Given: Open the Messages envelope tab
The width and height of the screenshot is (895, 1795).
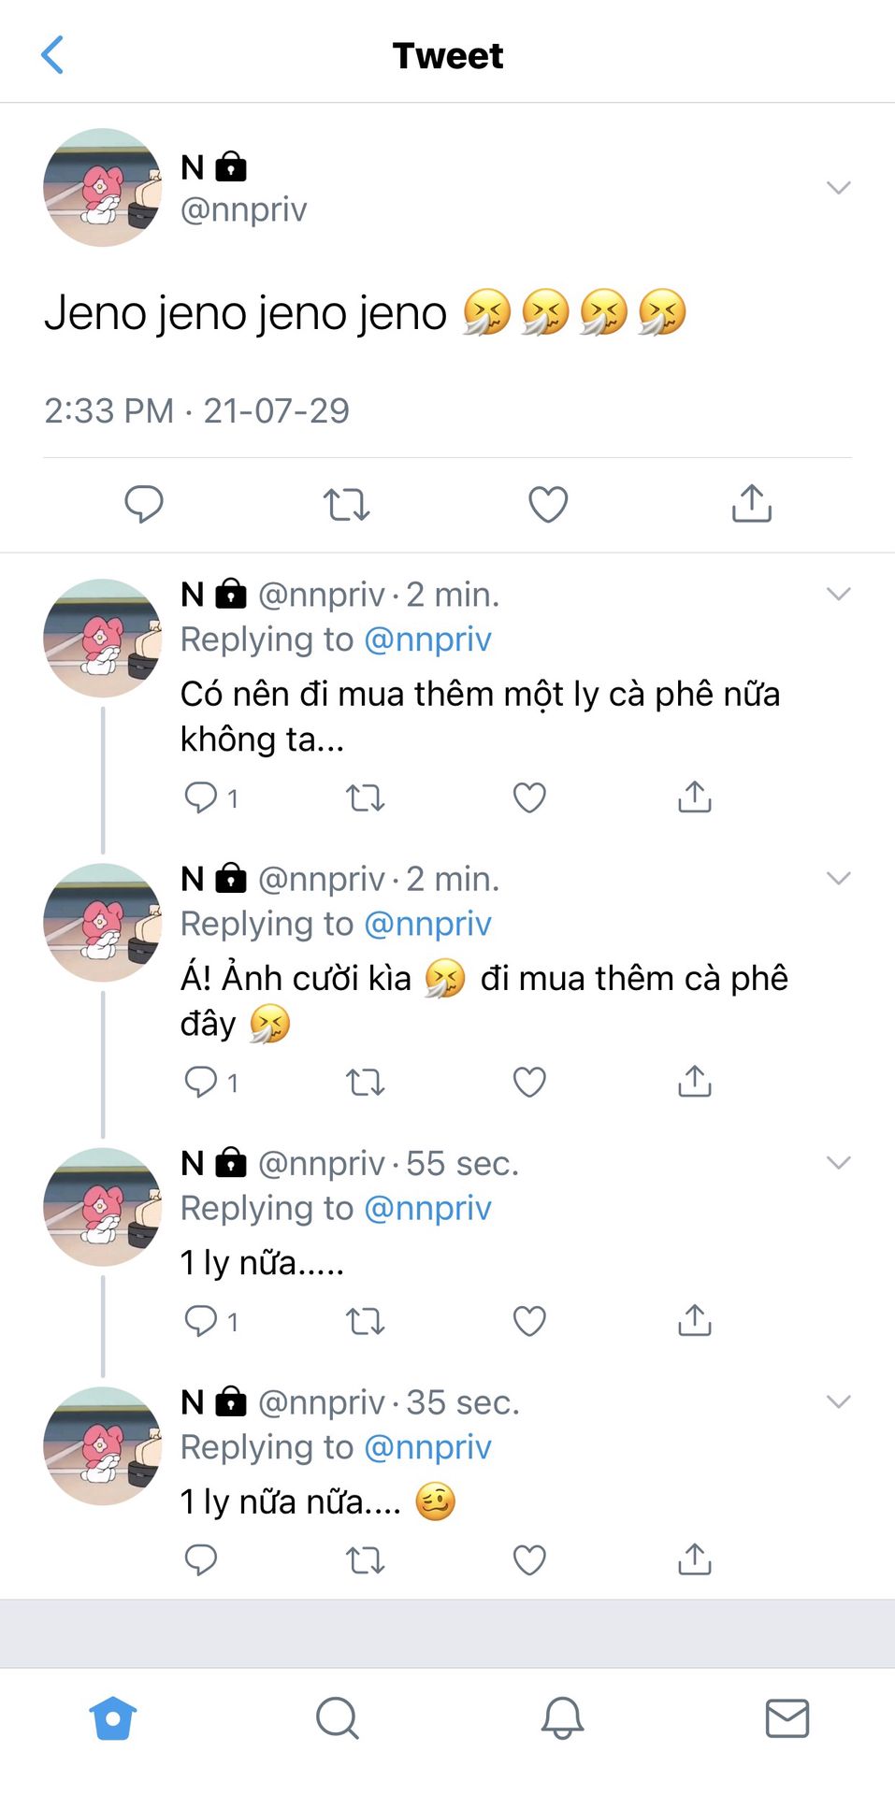Looking at the screenshot, I should click(787, 1717).
